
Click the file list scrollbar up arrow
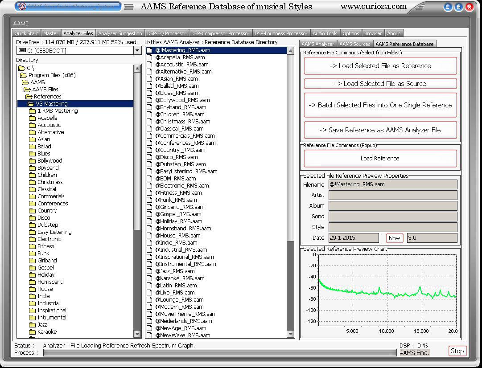[x=290, y=50]
